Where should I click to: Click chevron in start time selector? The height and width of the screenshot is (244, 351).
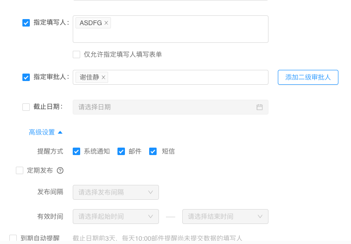click(151, 217)
